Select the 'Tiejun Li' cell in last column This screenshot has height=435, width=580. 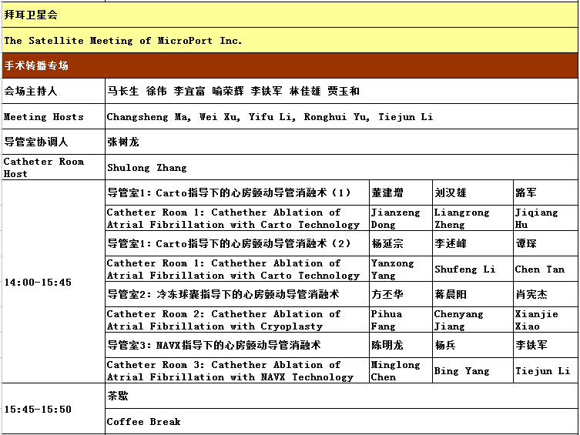(545, 370)
